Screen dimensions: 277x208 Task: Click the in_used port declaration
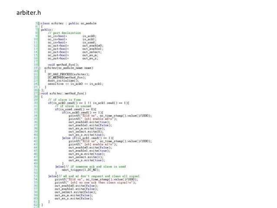click(72, 43)
